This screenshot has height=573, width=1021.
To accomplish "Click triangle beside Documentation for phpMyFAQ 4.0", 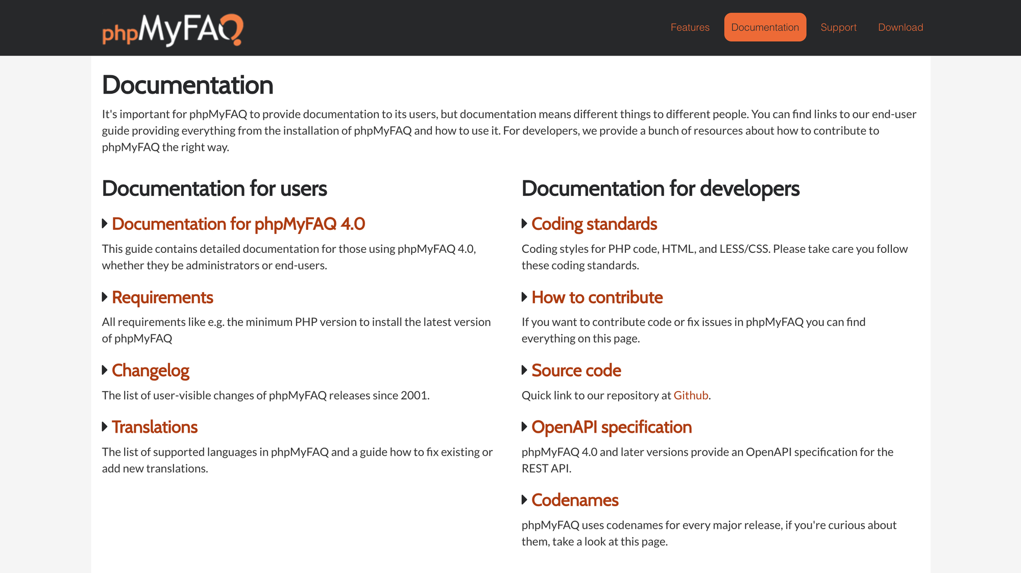I will (x=105, y=223).
